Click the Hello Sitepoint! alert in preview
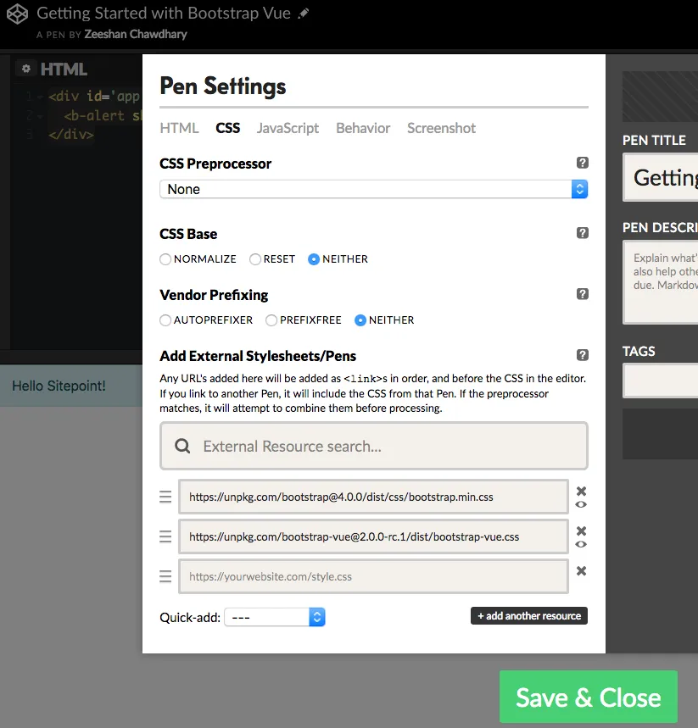Viewport: 698px width, 728px height. click(x=71, y=386)
